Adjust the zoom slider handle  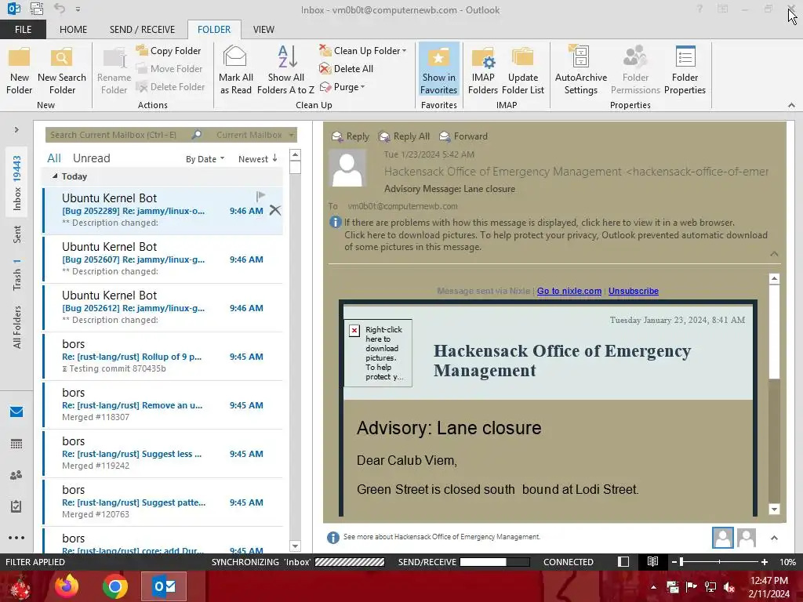click(681, 562)
